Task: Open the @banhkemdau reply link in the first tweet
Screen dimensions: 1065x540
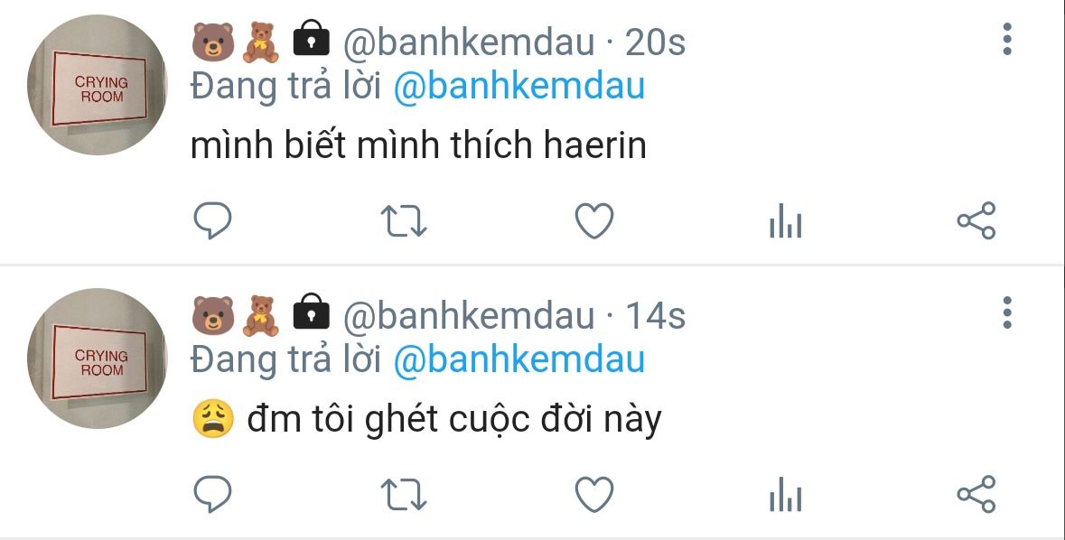Action: pyautogui.click(x=518, y=87)
